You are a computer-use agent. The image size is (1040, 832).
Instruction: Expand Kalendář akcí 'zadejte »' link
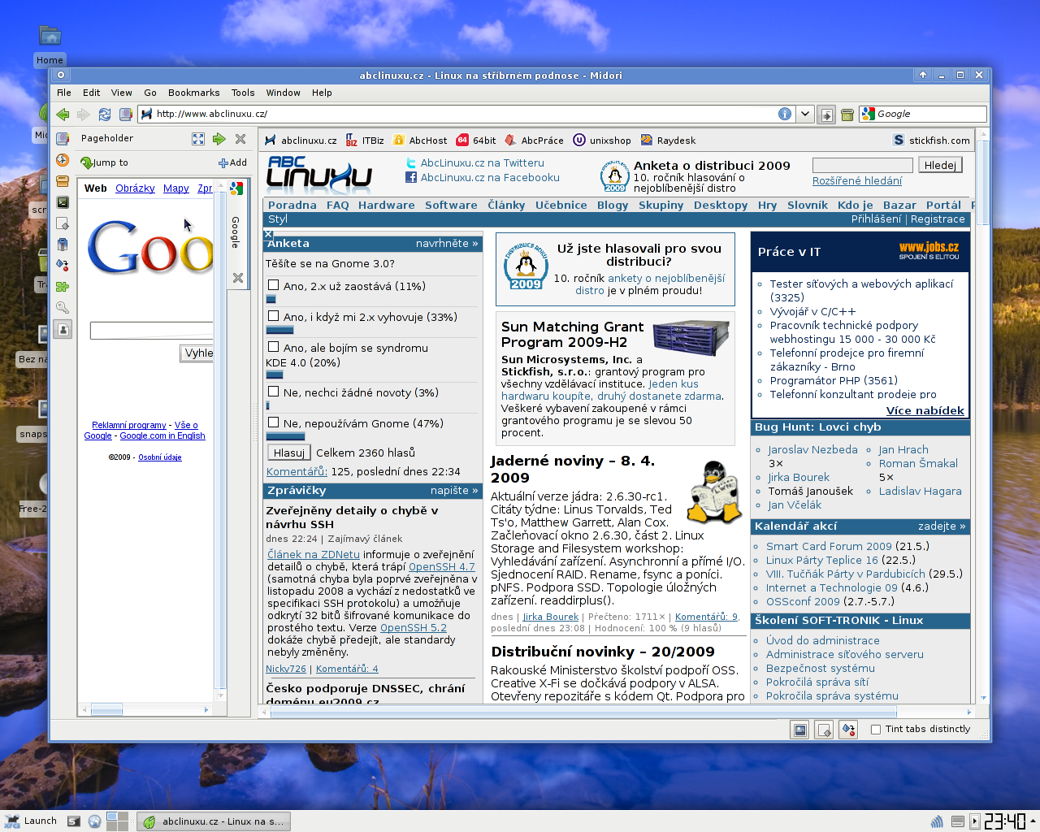942,526
